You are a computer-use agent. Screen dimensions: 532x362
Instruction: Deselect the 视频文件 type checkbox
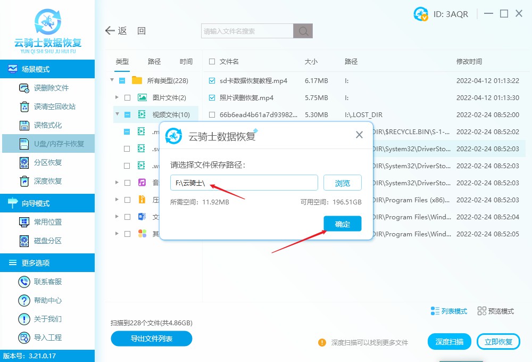click(127, 114)
